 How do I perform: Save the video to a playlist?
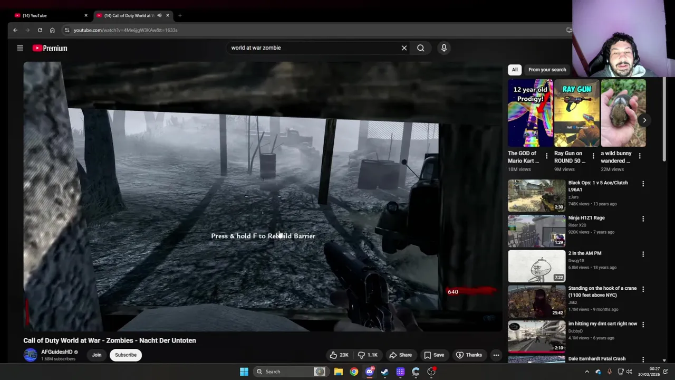[x=434, y=355]
